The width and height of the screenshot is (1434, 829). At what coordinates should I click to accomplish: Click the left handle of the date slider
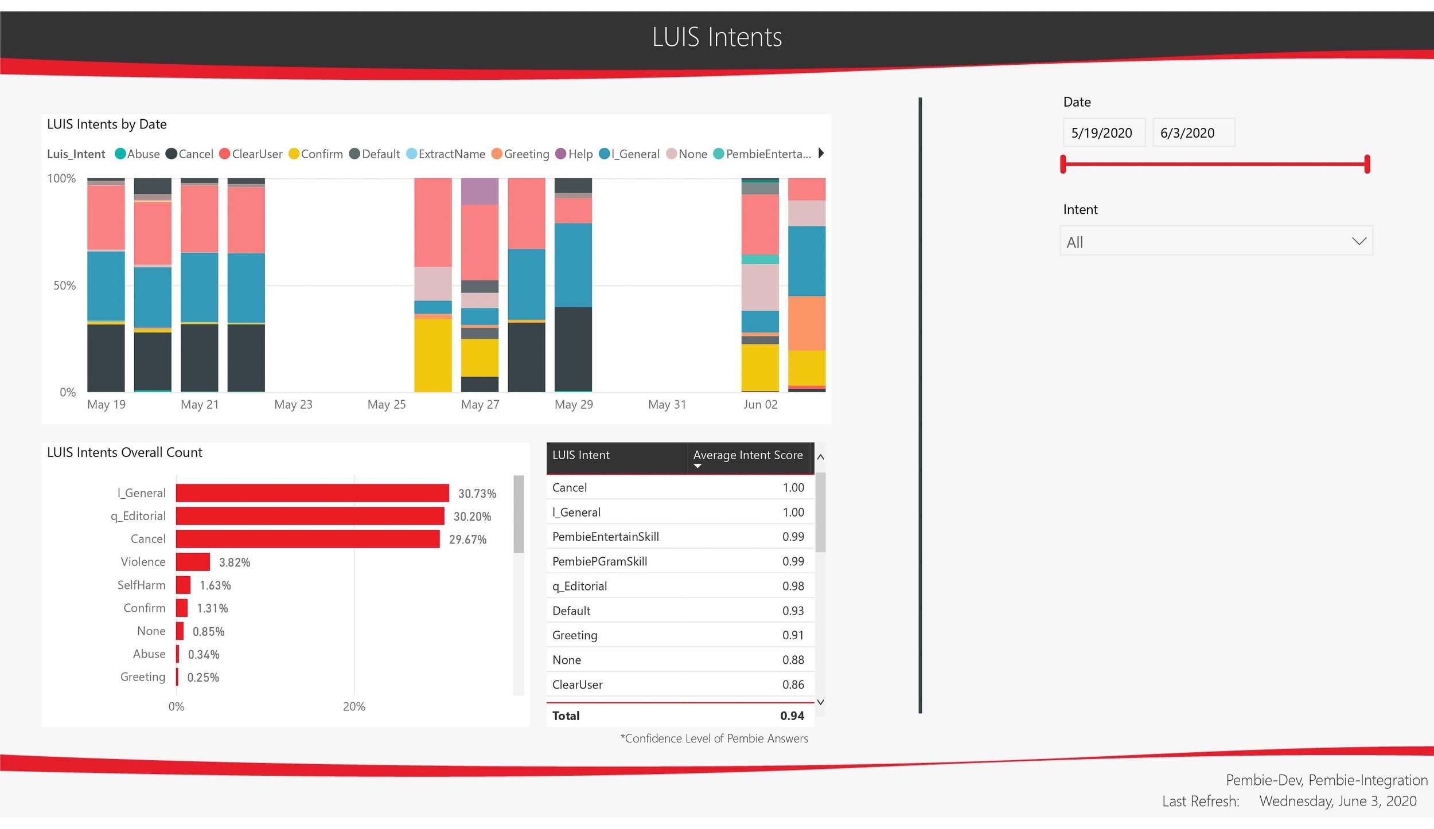click(x=1063, y=164)
